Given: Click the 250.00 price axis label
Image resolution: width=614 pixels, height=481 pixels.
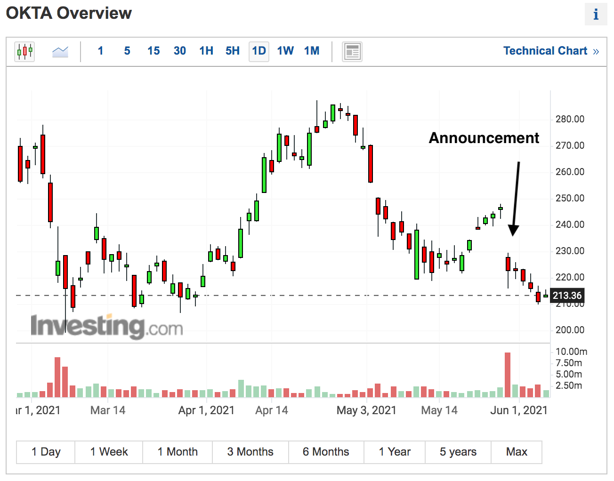Looking at the screenshot, I should (570, 198).
